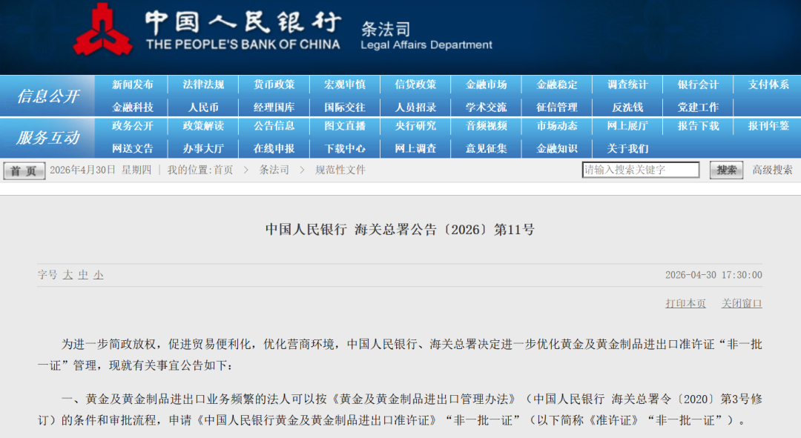Select 政策解读 navigation item
Viewport: 801px width, 438px height.
point(203,126)
